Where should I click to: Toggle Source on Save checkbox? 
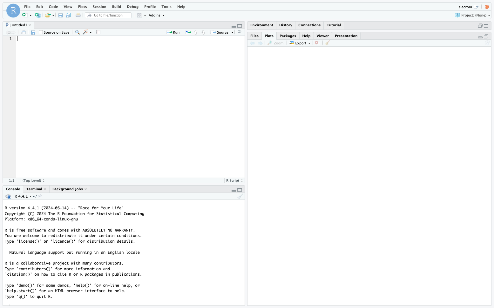click(x=41, y=32)
